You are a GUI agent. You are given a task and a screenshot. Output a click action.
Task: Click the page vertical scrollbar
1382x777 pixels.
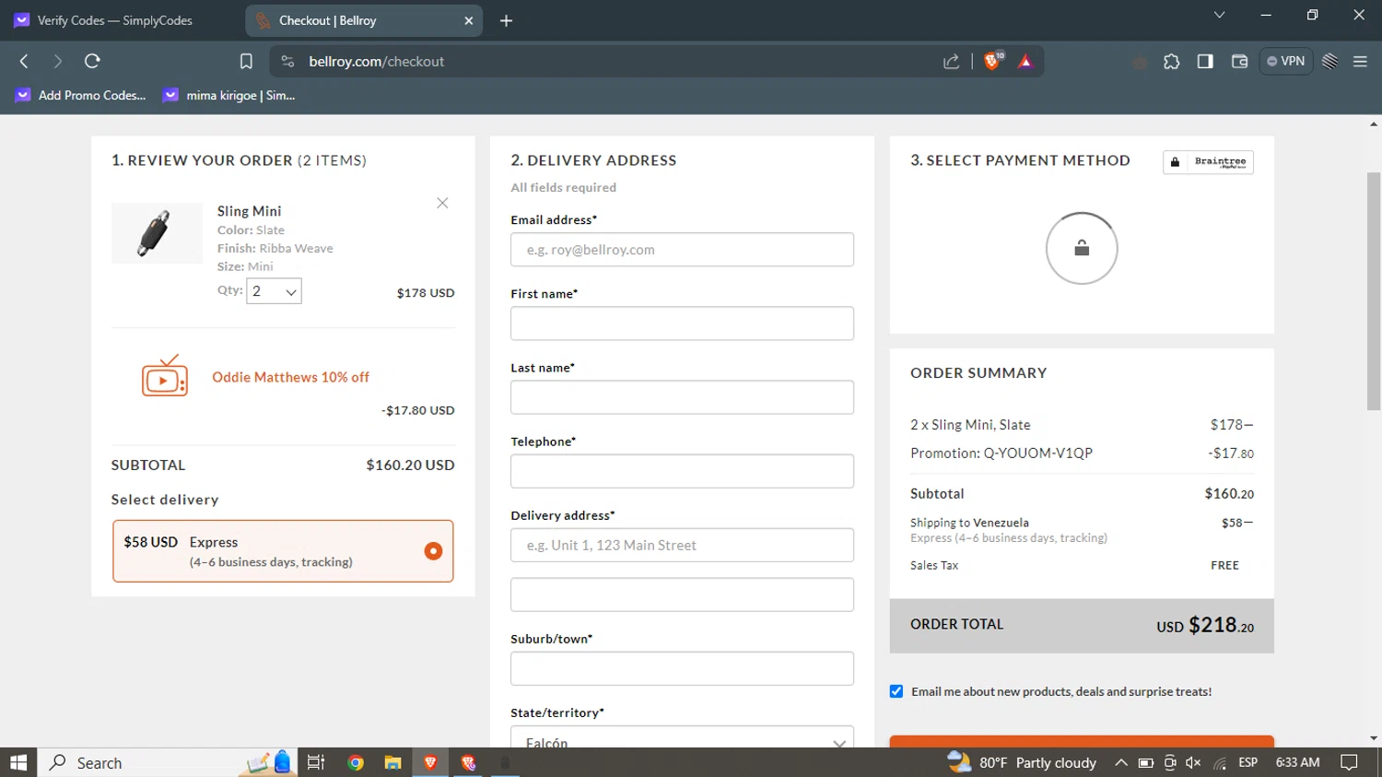click(x=1373, y=290)
